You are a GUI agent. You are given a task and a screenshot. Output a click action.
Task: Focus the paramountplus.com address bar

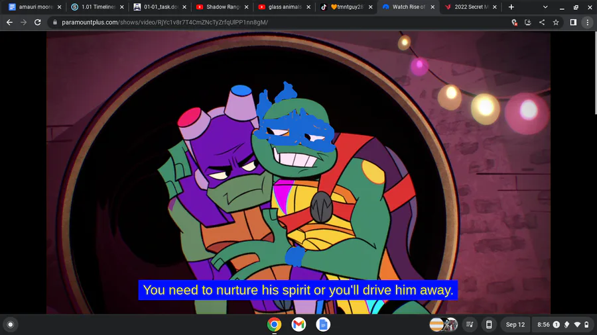[x=282, y=23]
